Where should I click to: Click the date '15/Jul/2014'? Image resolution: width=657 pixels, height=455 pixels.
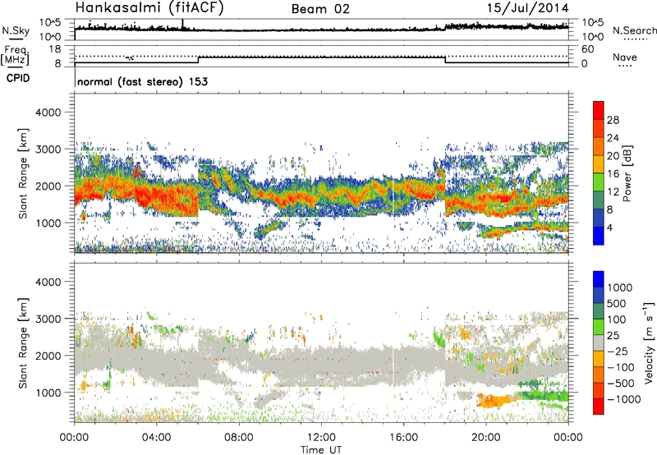pos(527,8)
